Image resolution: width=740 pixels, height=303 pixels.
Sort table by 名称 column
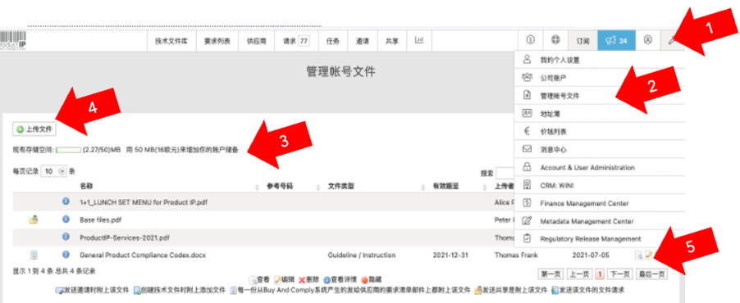point(86,187)
